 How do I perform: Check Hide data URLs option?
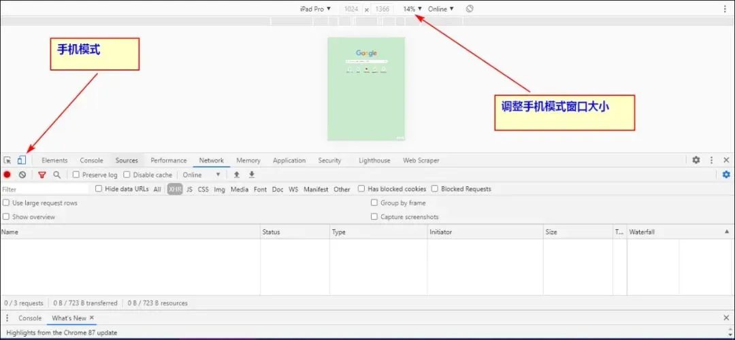pos(99,189)
